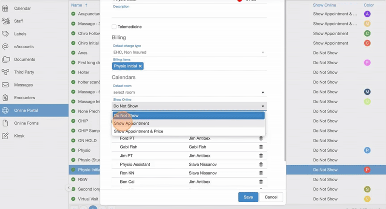
Task: Enable the Telemedicine checkbox
Action: pyautogui.click(x=114, y=27)
